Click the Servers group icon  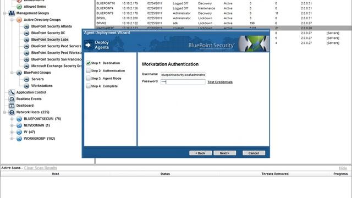[26, 79]
